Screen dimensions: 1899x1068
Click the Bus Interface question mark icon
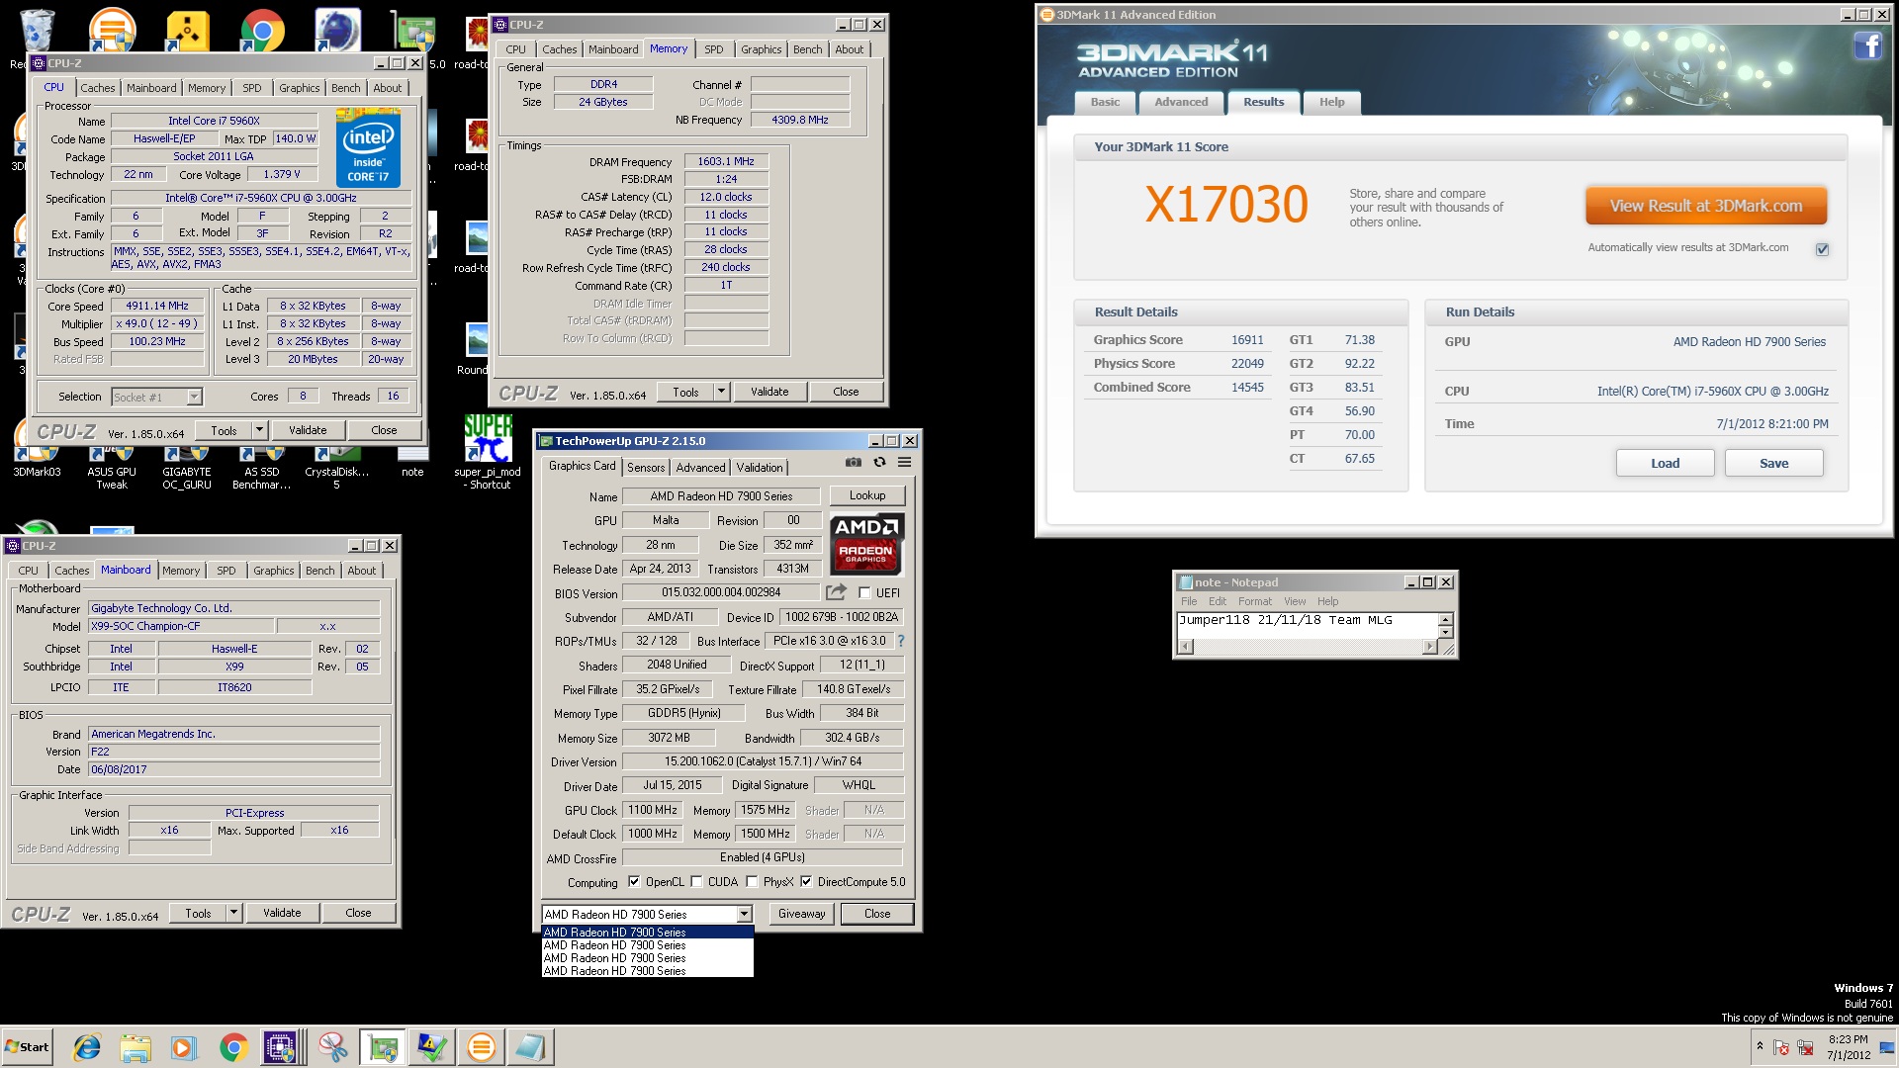click(x=901, y=641)
